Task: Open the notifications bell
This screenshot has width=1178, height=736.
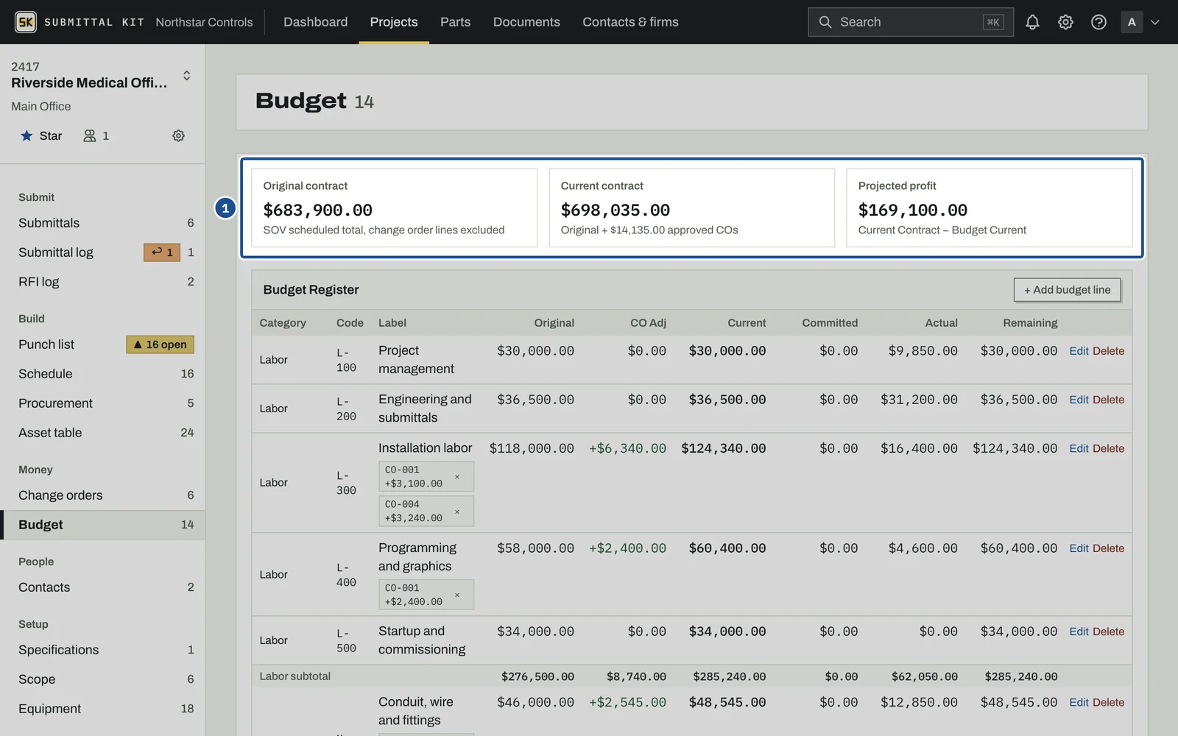Action: coord(1032,22)
